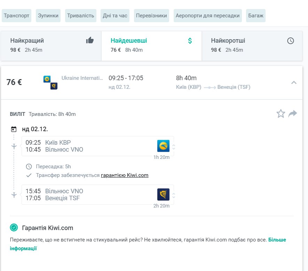This screenshot has width=308, height=271.
Task: Open the гарантією Kiwi.com link
Action: pyautogui.click(x=125, y=175)
